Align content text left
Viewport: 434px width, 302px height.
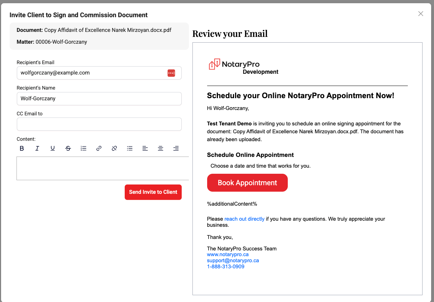point(145,148)
